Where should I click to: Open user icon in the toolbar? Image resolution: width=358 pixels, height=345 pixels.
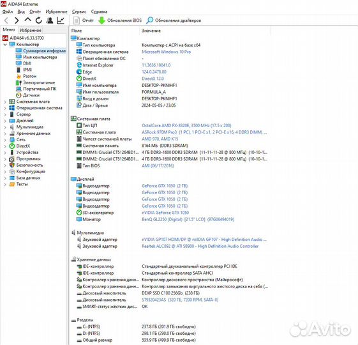pyautogui.click(x=50, y=20)
